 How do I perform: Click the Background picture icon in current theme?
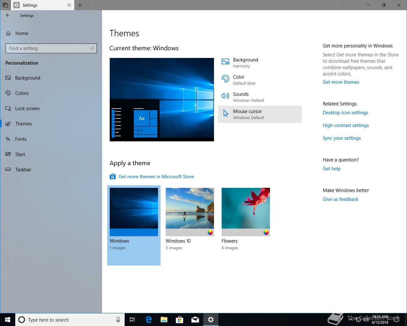[x=225, y=62]
